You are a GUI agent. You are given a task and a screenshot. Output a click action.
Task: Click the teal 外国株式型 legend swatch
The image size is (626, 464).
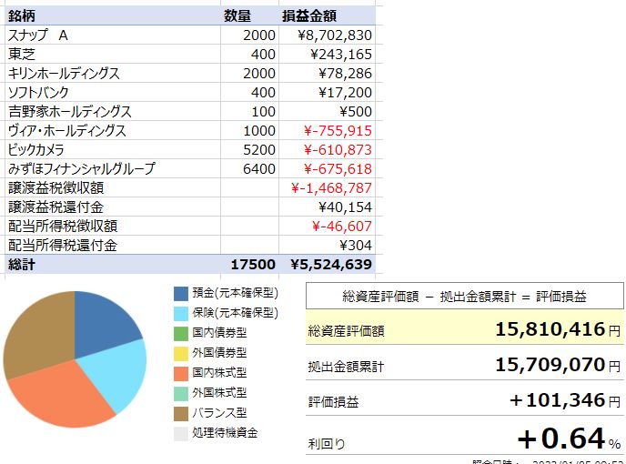pyautogui.click(x=181, y=393)
